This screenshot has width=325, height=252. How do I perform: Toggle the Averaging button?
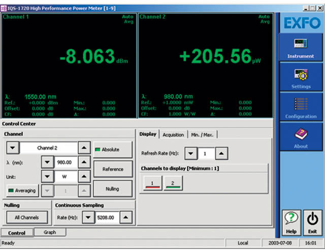pyautogui.click(x=22, y=191)
